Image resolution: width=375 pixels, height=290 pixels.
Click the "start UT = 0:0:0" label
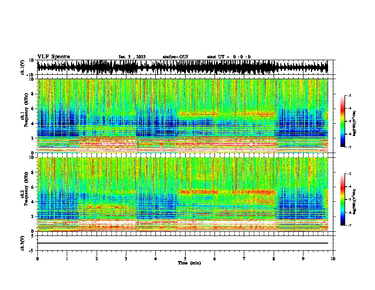[x=229, y=57]
